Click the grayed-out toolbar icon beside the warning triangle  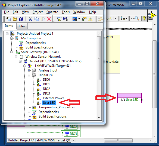tap(101, 19)
